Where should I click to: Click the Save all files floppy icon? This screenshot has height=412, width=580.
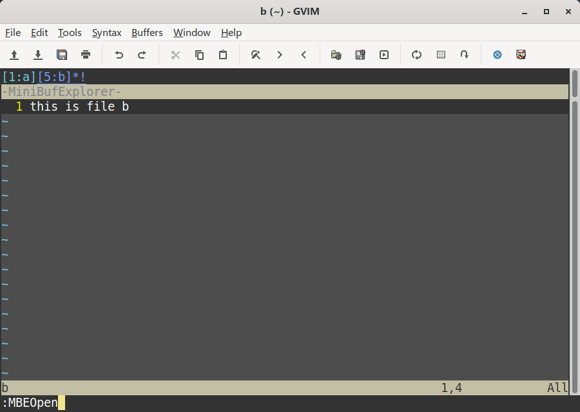62,55
